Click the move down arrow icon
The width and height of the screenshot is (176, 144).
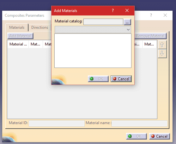(162, 53)
